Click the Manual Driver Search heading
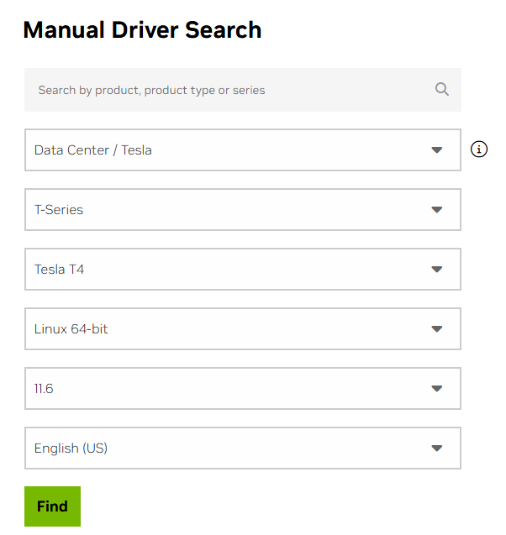 [x=142, y=30]
